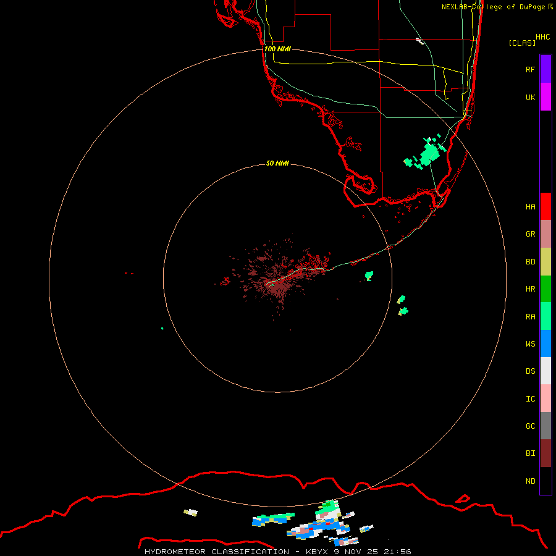Click the blue WS color swatch

click(x=545, y=343)
